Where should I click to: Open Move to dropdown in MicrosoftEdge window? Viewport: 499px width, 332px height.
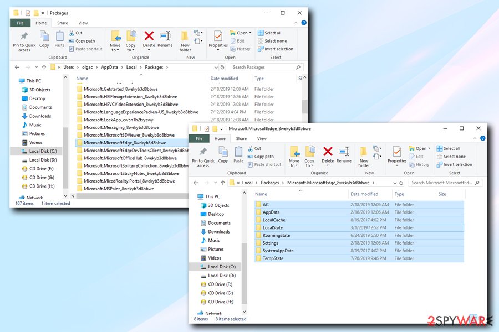coord(294,165)
